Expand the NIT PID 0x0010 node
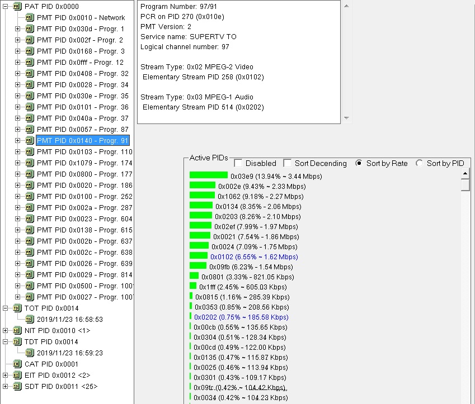The height and width of the screenshot is (404, 475). point(5,330)
